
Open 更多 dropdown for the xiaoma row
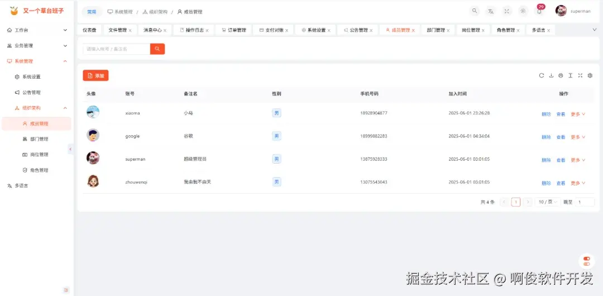(578, 114)
